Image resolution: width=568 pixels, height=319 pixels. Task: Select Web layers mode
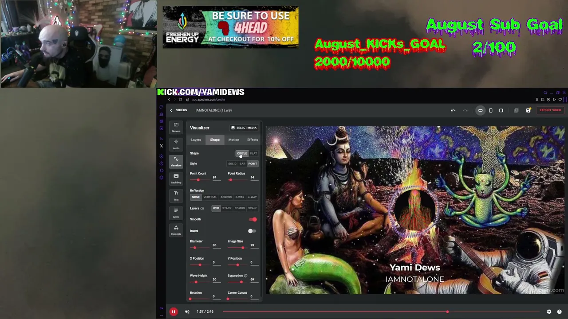pyautogui.click(x=216, y=208)
